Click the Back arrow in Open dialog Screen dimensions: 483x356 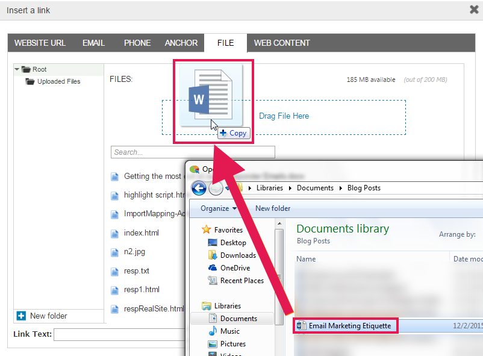coord(199,188)
